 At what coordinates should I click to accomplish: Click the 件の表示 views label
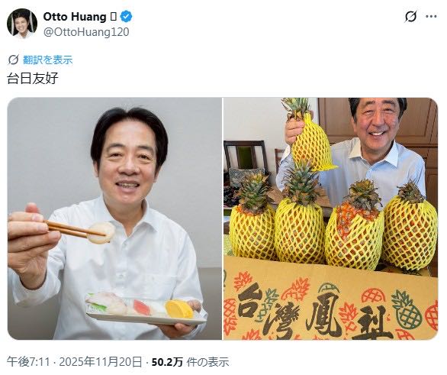point(207,362)
